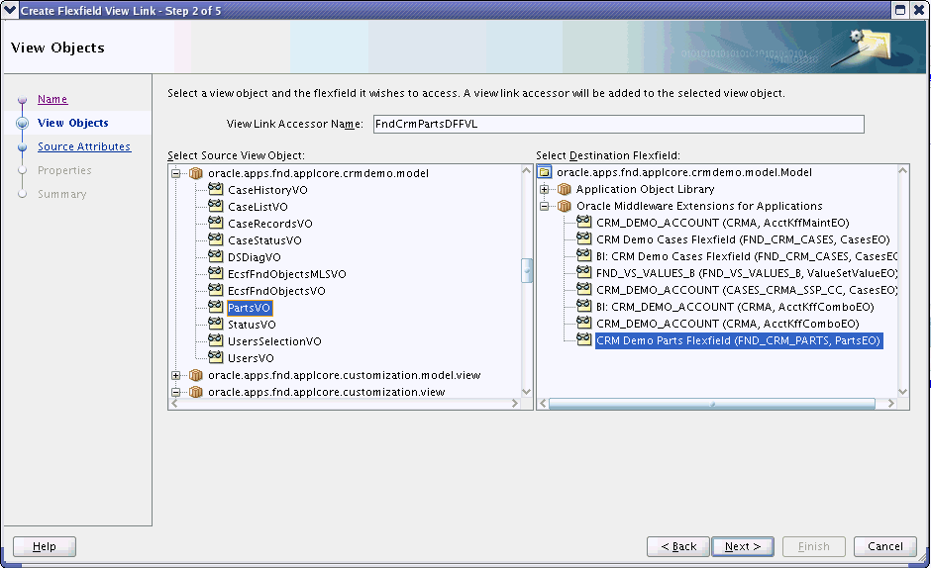Select CaseHistoryVO in source tree
Screen dimensions: 931x568
(267, 190)
